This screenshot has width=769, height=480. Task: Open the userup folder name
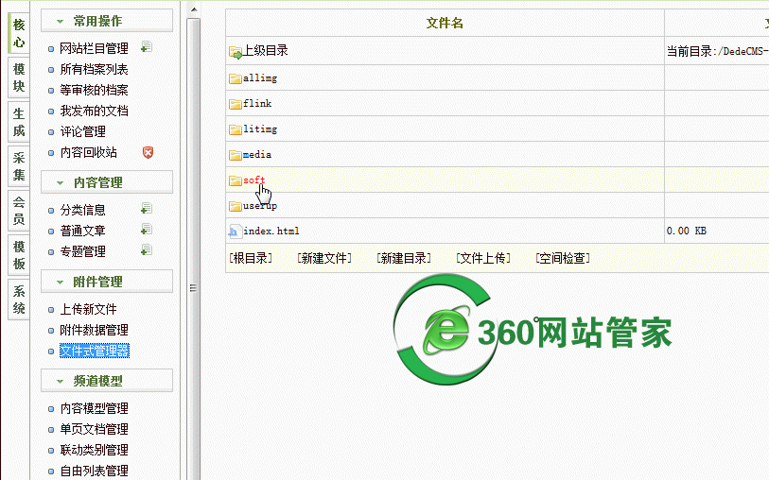(260, 206)
